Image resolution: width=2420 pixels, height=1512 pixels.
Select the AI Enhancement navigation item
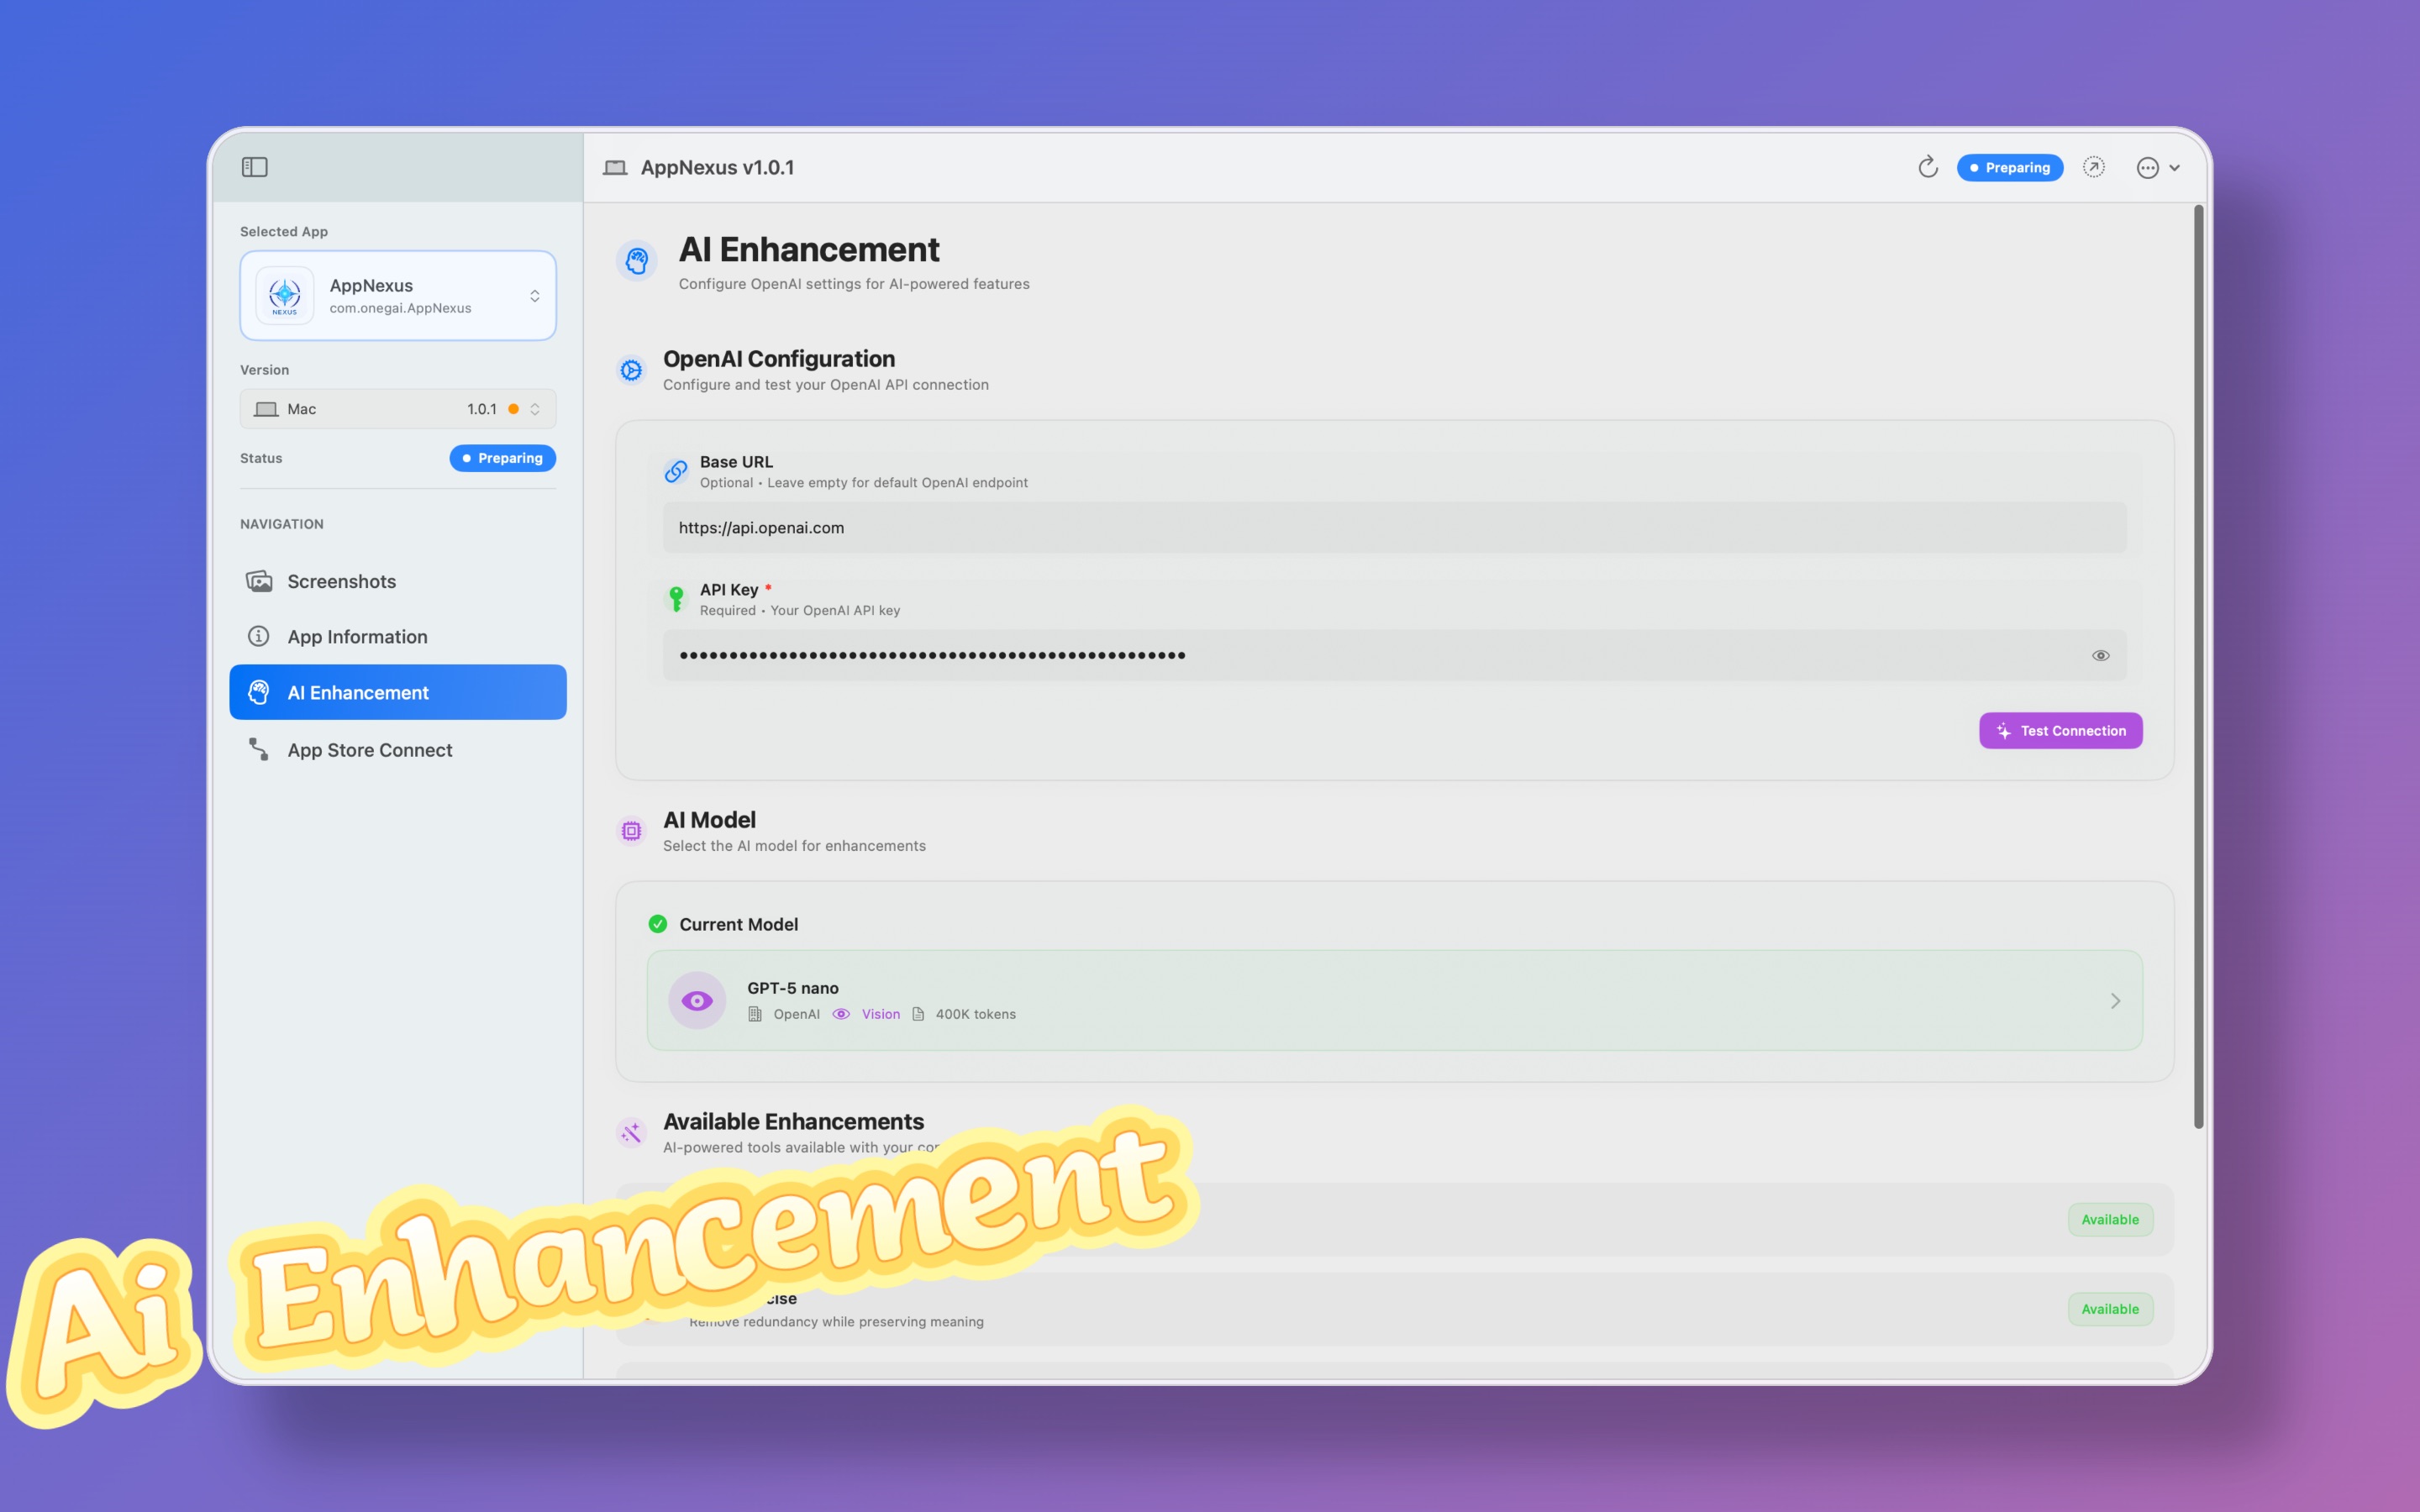point(398,692)
